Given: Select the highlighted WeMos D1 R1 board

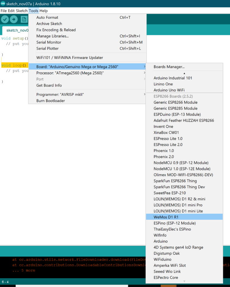Looking at the screenshot, I should click(x=184, y=217).
